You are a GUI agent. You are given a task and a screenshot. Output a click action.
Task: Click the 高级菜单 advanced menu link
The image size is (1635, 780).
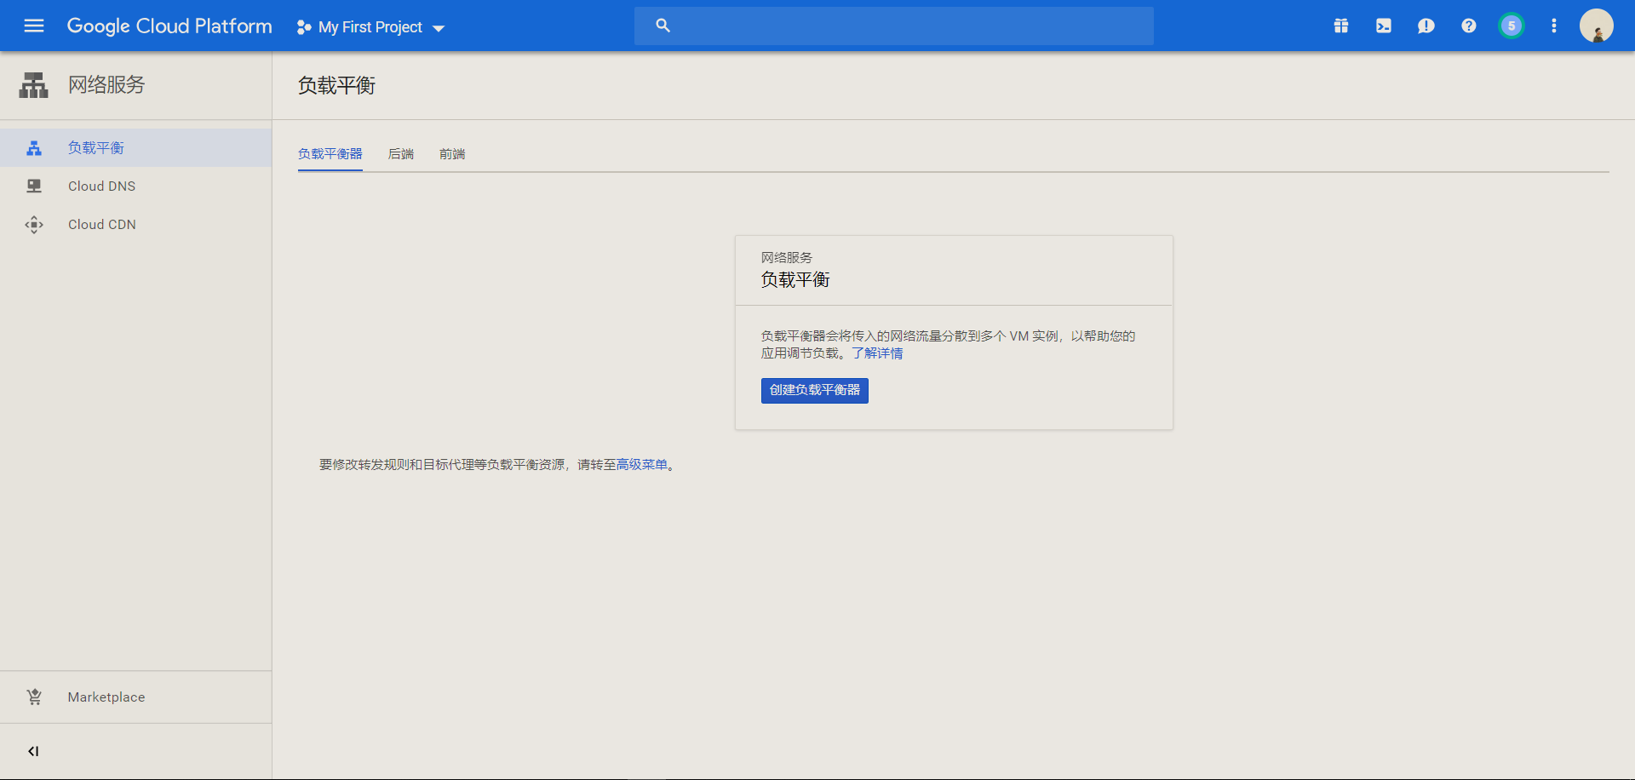point(642,465)
